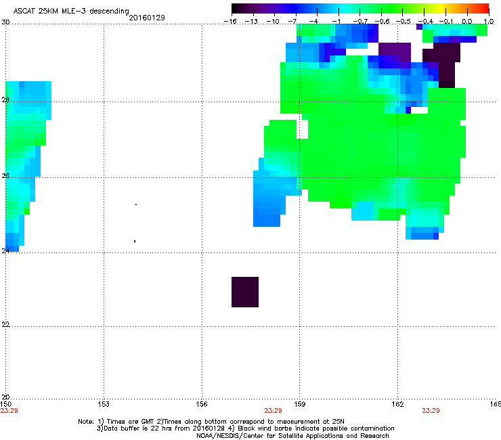The image size is (501, 440).
Task: Pick the yellow section of the colorbar
Action: [440, 9]
